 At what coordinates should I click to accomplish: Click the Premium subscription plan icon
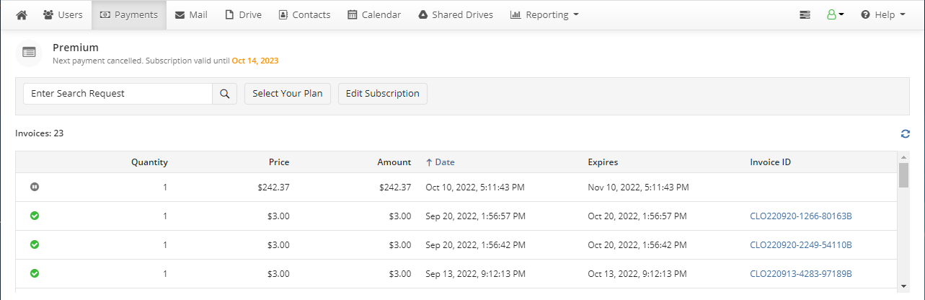click(x=29, y=53)
